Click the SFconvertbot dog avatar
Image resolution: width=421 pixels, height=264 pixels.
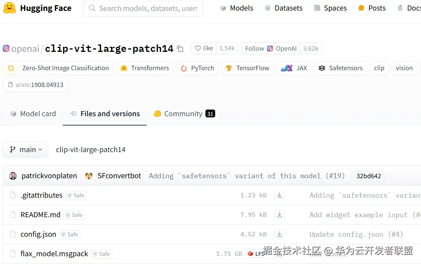point(89,176)
